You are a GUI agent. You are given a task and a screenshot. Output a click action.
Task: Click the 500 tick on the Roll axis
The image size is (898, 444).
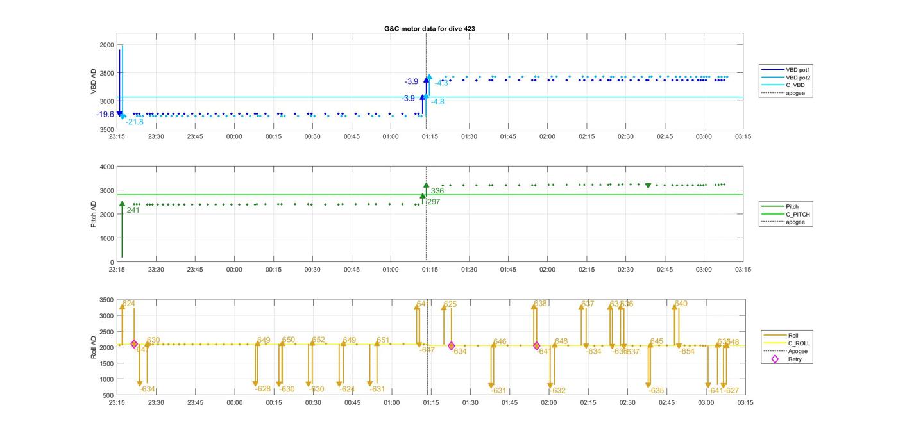tap(108, 395)
